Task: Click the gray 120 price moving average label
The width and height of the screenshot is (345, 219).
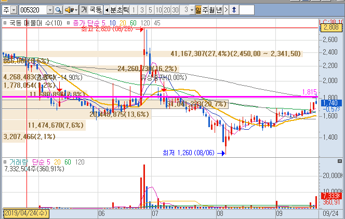Action: [145, 23]
